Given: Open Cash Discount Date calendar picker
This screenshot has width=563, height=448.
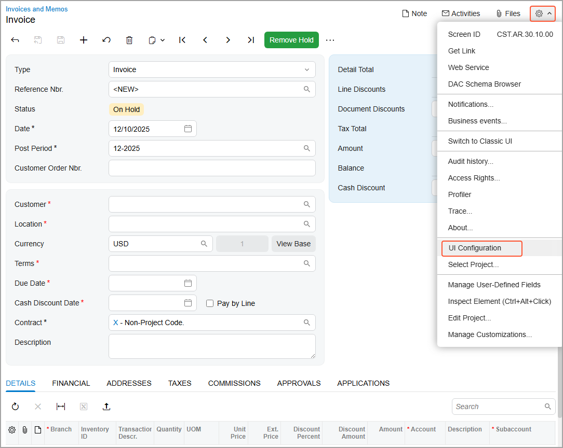Looking at the screenshot, I should pos(188,303).
